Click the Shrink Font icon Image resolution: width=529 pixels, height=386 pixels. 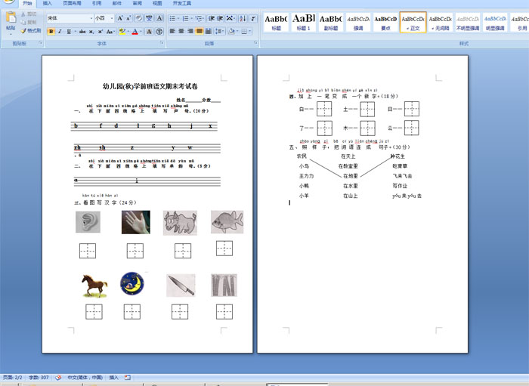click(128, 18)
